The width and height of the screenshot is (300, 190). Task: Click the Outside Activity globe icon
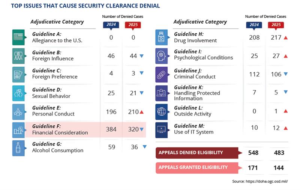(x=161, y=111)
